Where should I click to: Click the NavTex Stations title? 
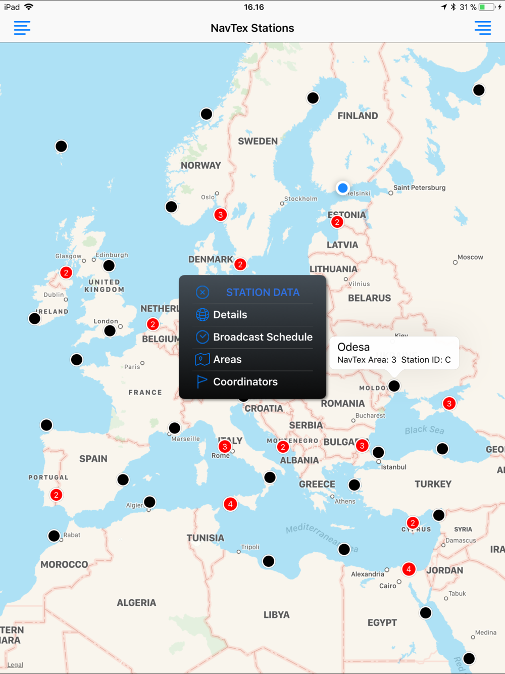(252, 28)
